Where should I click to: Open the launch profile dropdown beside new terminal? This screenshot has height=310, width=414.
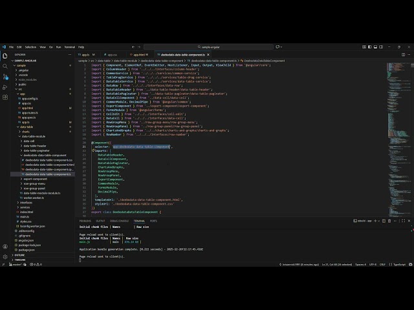(x=378, y=221)
